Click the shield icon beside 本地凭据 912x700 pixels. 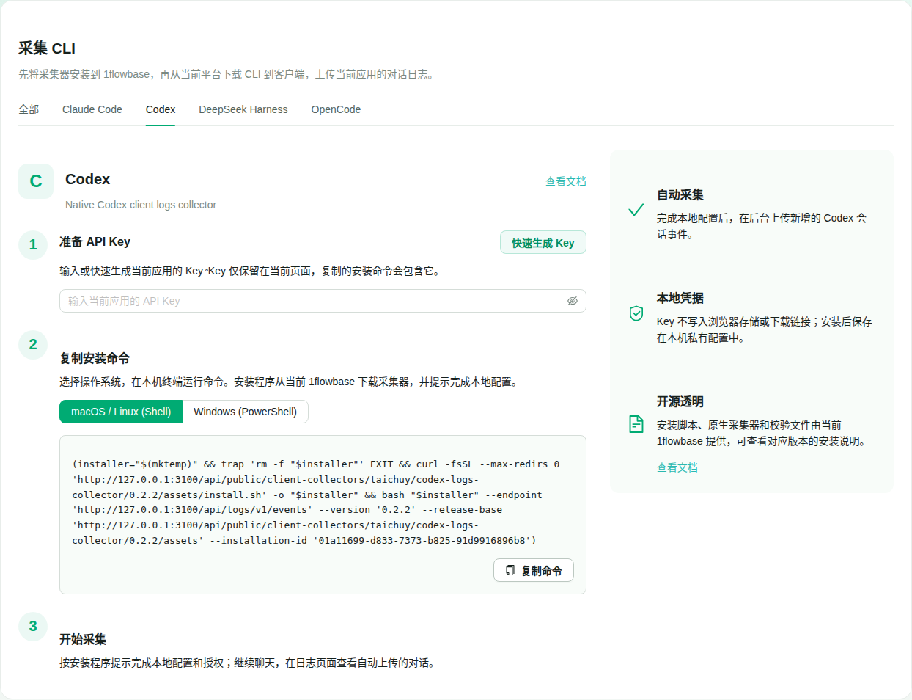tap(636, 313)
